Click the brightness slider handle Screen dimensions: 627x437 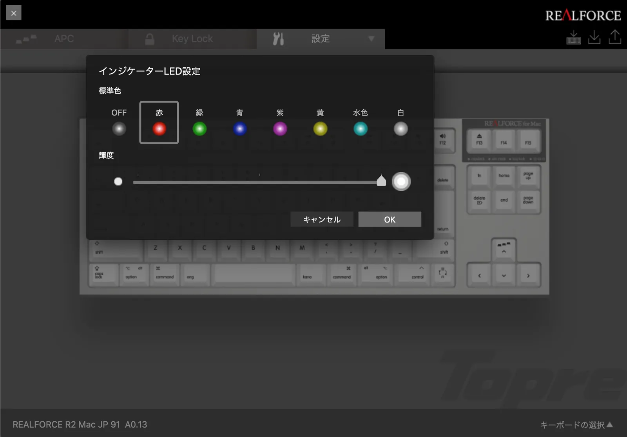point(381,181)
